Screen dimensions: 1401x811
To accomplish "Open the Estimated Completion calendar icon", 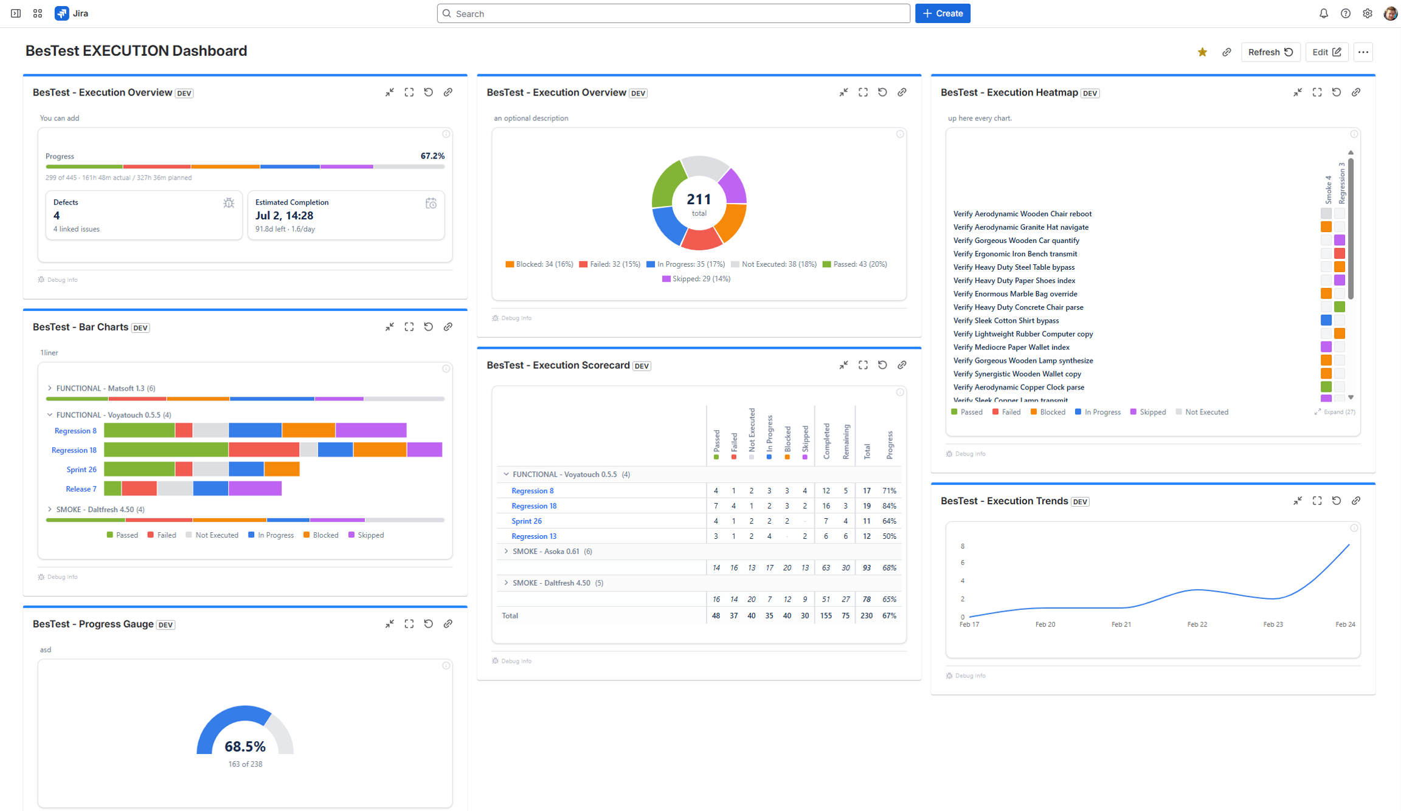I will point(431,203).
